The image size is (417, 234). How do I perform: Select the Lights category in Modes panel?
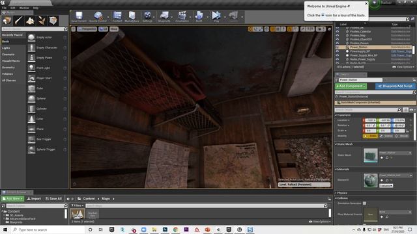[6, 48]
